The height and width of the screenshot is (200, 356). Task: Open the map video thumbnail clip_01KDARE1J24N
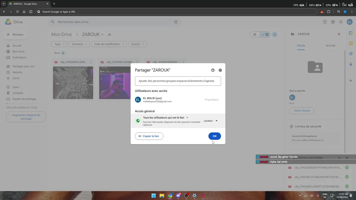pyautogui.click(x=73, y=83)
